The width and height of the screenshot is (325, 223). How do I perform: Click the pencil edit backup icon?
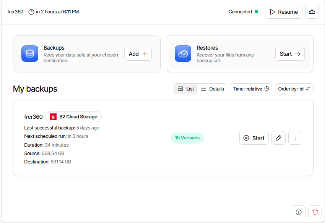click(x=278, y=138)
